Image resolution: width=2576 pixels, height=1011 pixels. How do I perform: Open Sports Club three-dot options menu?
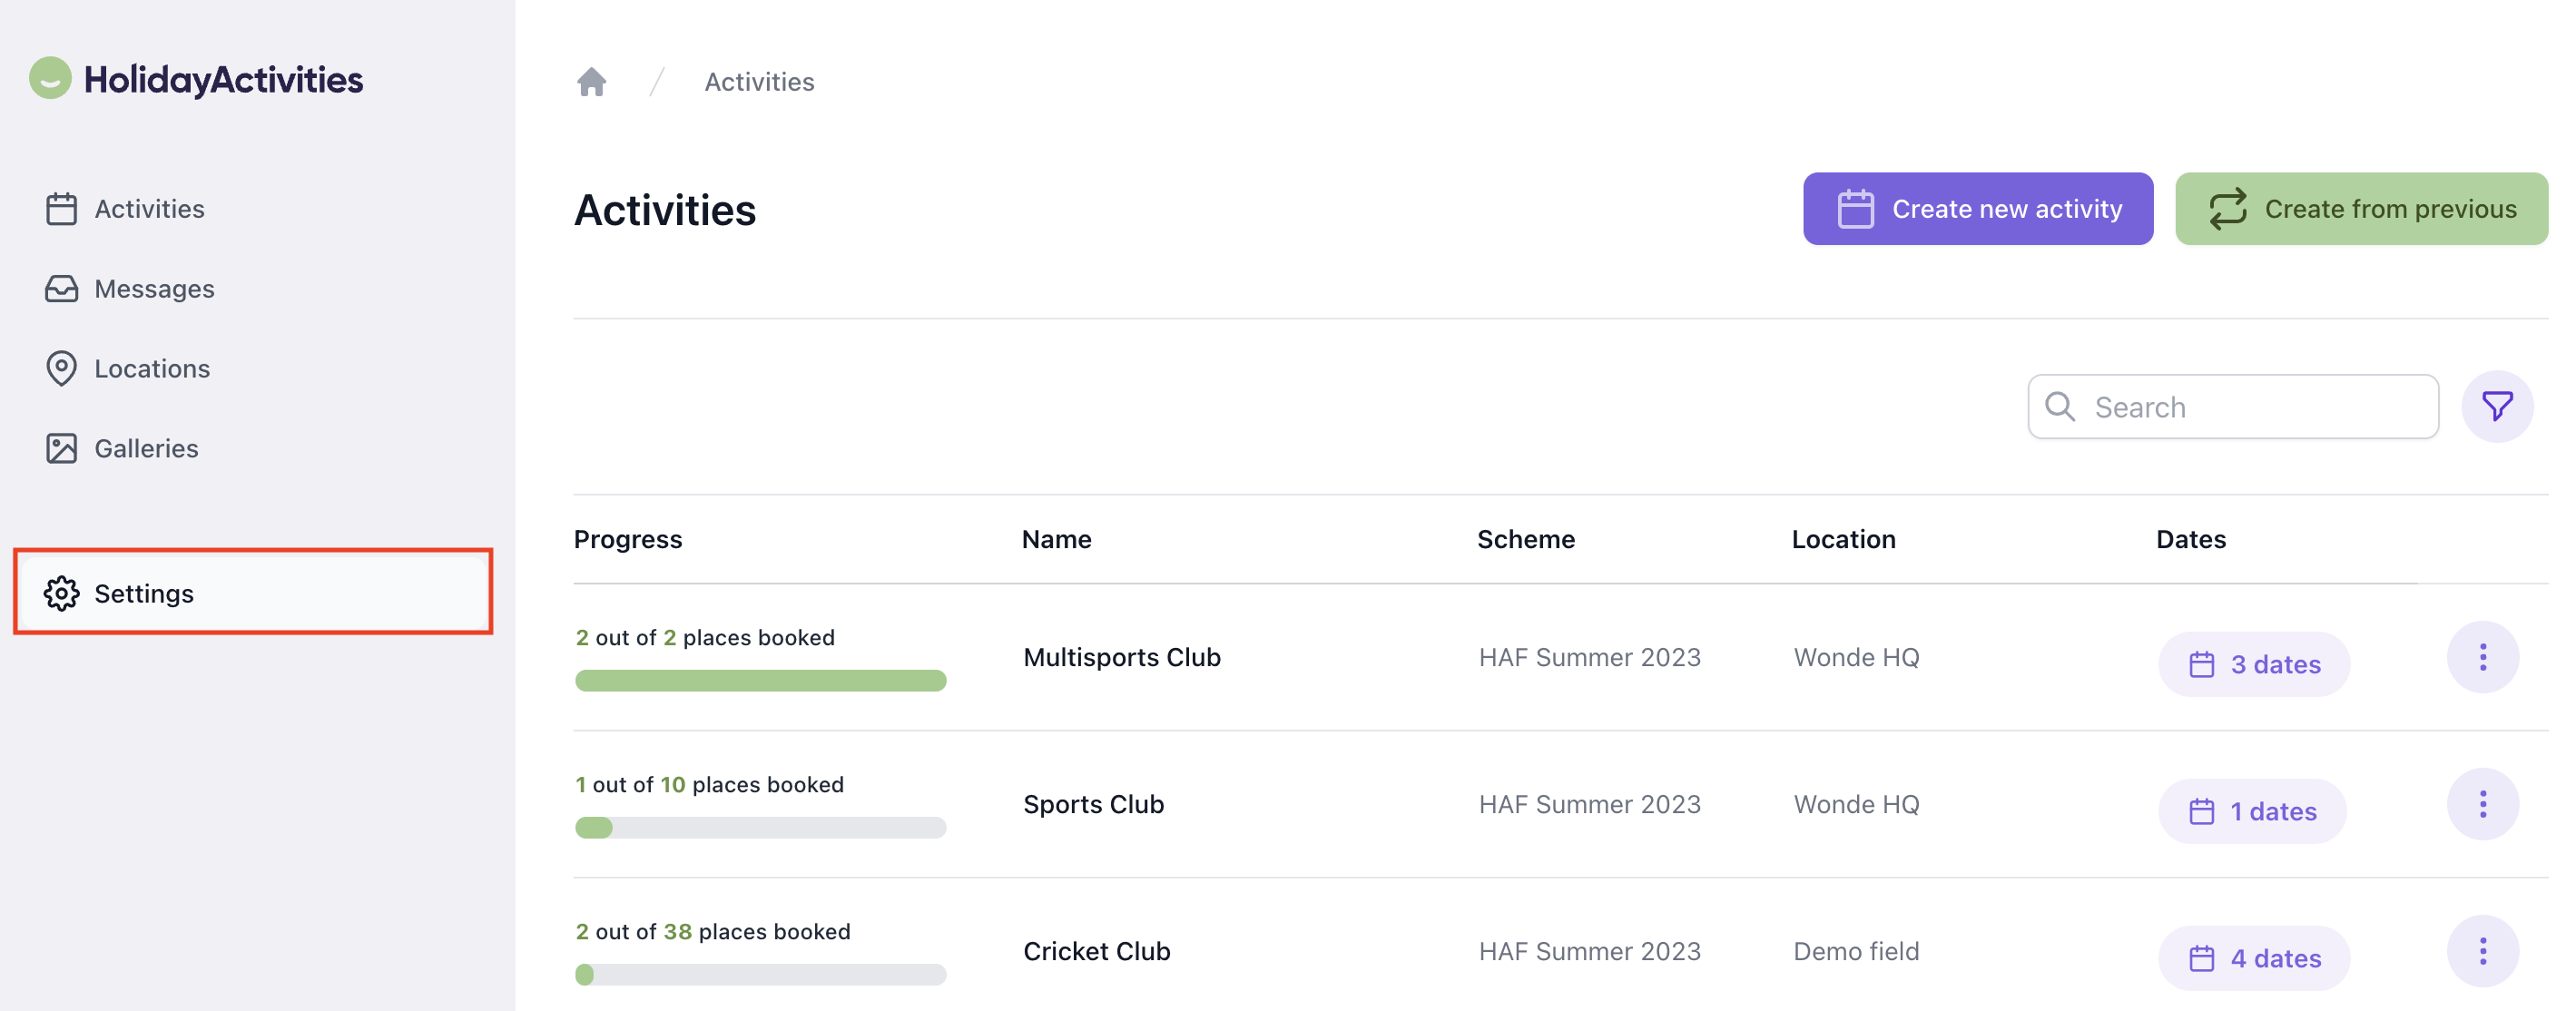coord(2482,804)
